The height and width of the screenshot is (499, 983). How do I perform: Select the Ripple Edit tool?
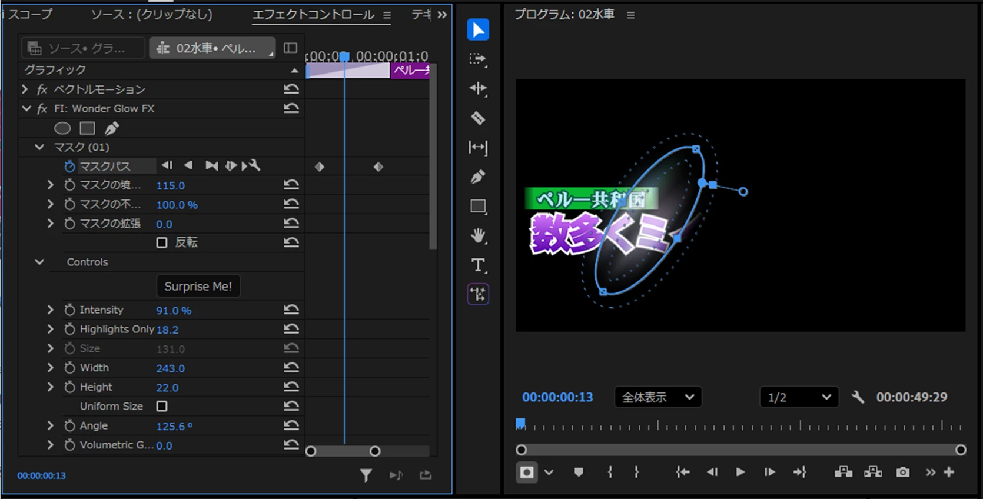click(x=478, y=88)
